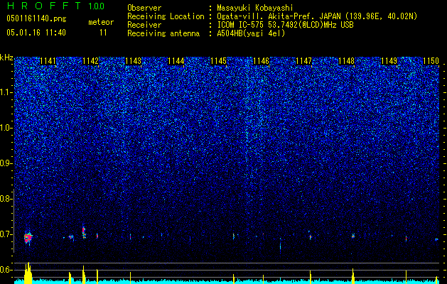Click the yellow intensity peak below 1148
Image resolution: width=447 pixels, height=284 pixels.
coord(353,275)
